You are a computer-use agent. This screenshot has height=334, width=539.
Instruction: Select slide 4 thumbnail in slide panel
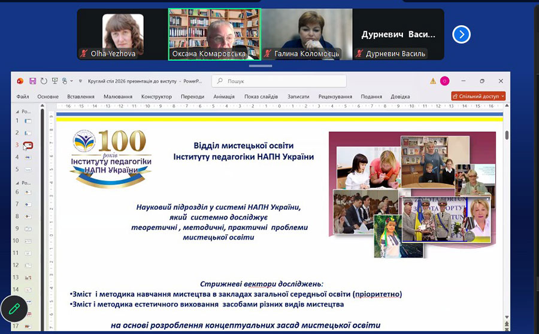[28, 157]
